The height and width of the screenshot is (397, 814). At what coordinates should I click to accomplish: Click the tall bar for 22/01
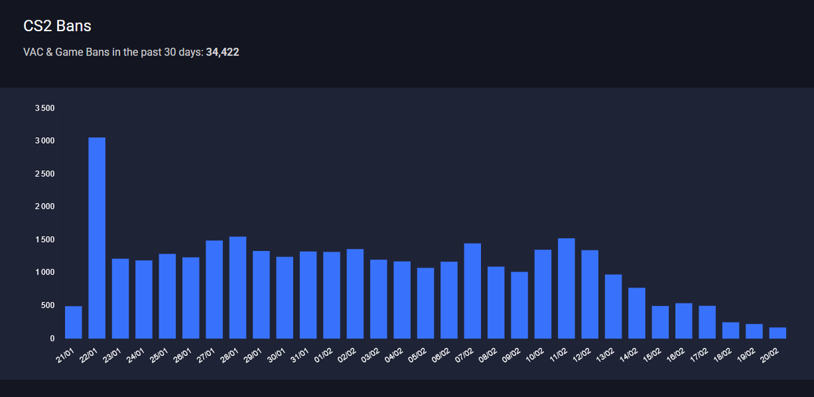[97, 238]
